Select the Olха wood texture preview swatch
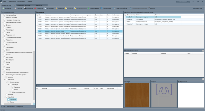The height and width of the screenshot is (111, 205). 137,95
